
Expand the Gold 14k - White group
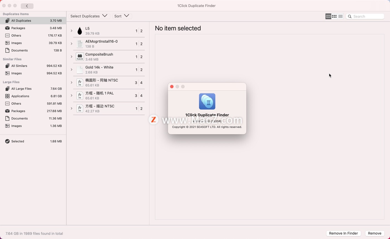[x=72, y=70]
